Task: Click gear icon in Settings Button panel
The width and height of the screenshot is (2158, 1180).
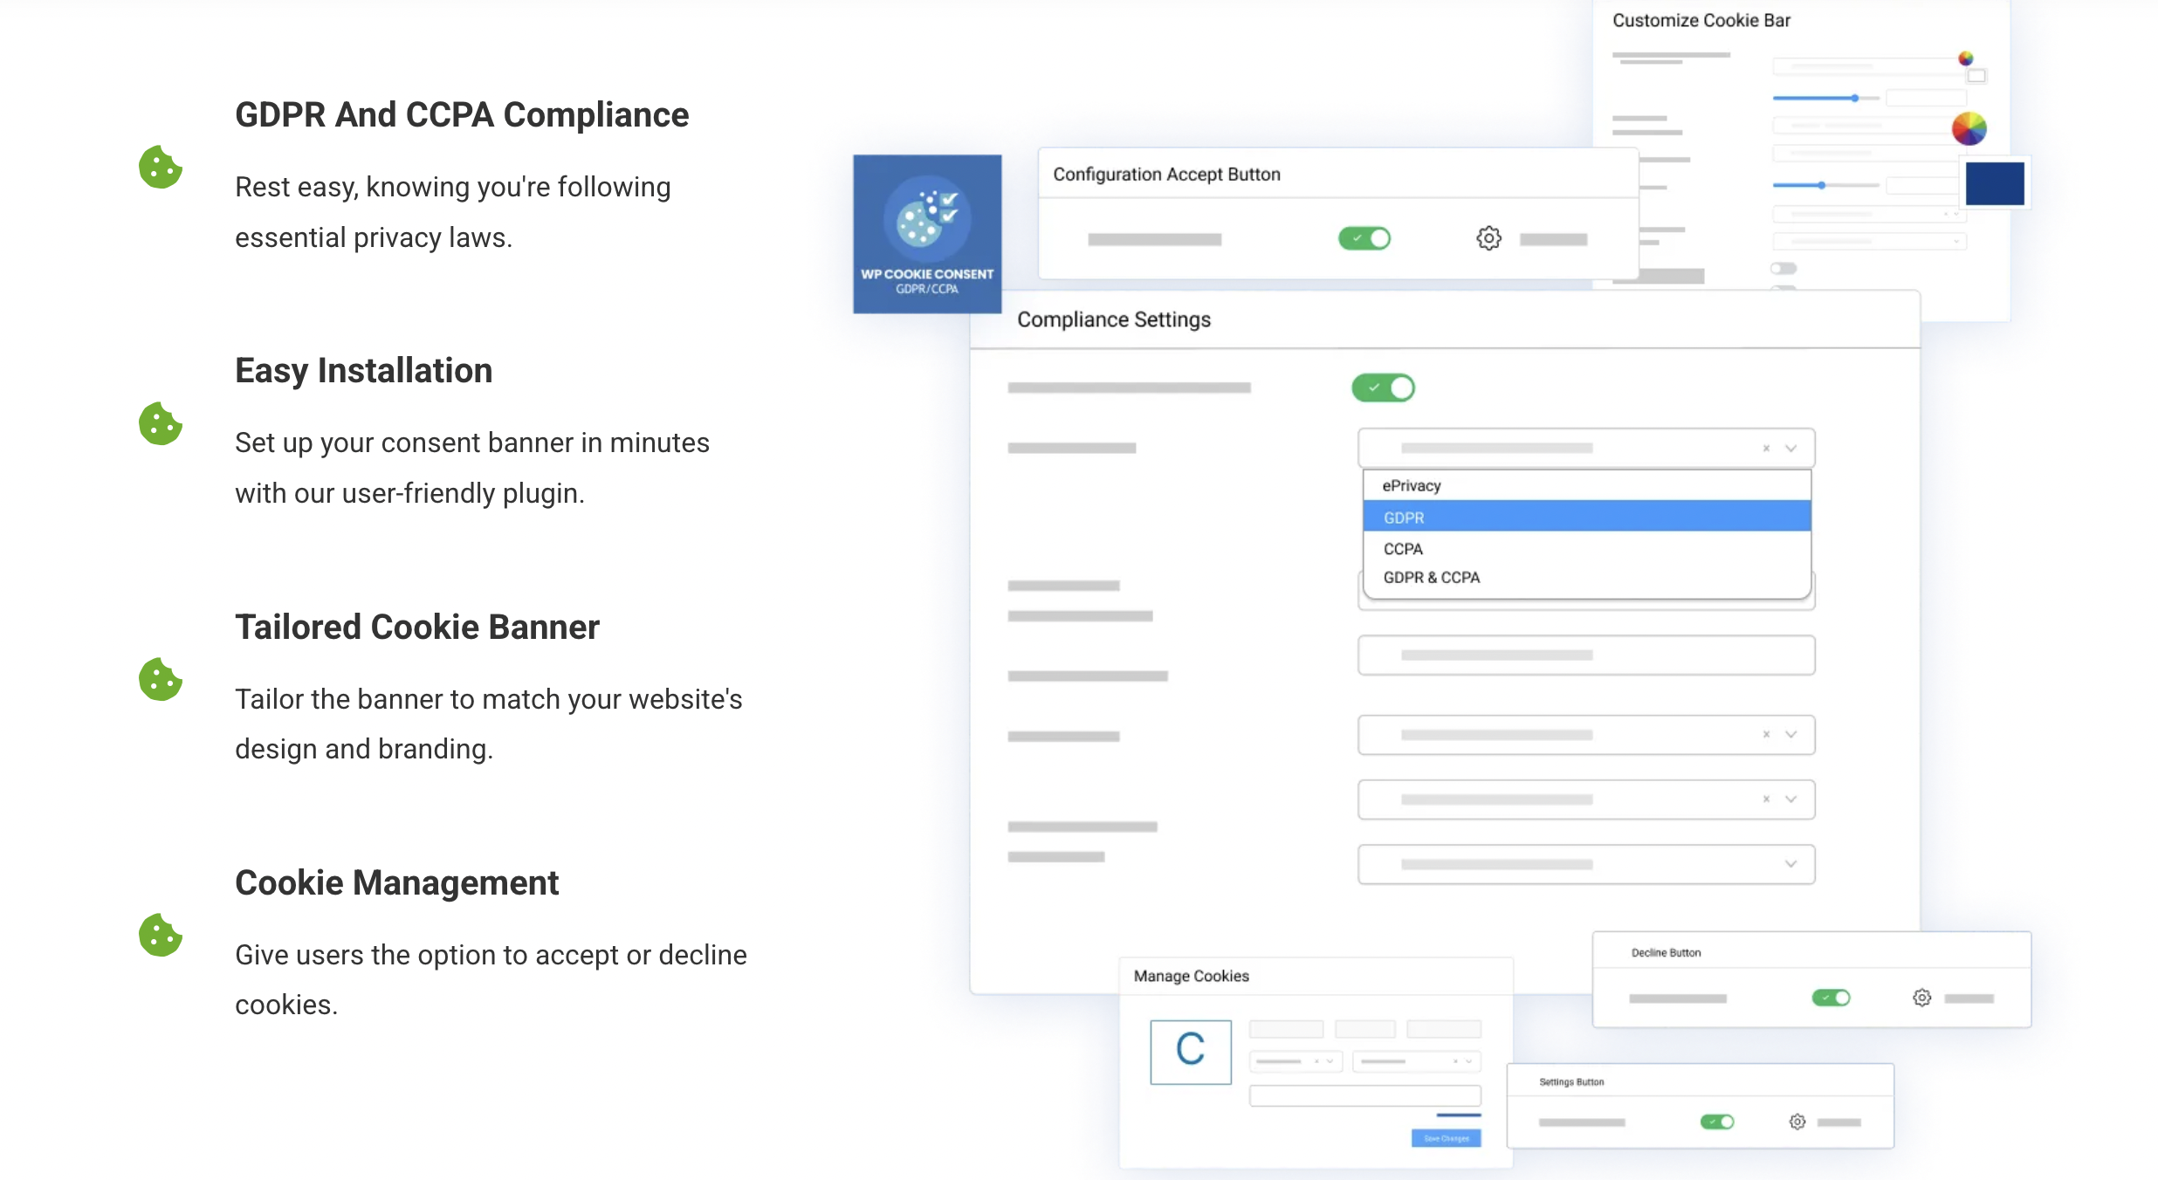Action: point(1797,1122)
